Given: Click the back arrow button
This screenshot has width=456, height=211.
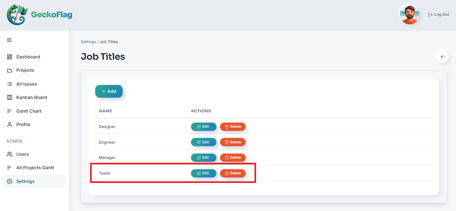Looking at the screenshot, I should [x=443, y=57].
